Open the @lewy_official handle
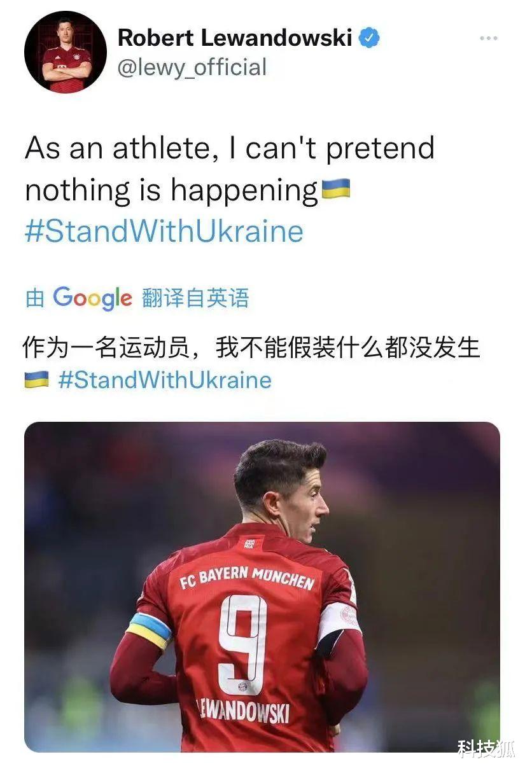The height and width of the screenshot is (771, 525). 192,67
